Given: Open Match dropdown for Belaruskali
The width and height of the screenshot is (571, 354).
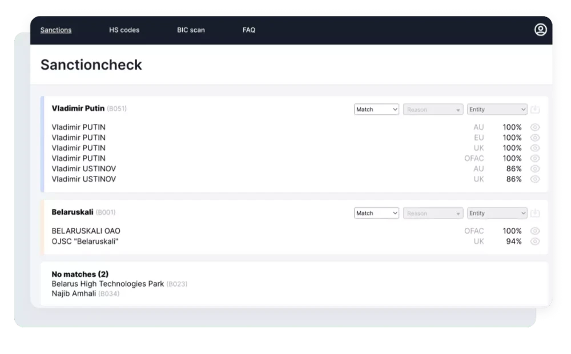Looking at the screenshot, I should (x=376, y=214).
